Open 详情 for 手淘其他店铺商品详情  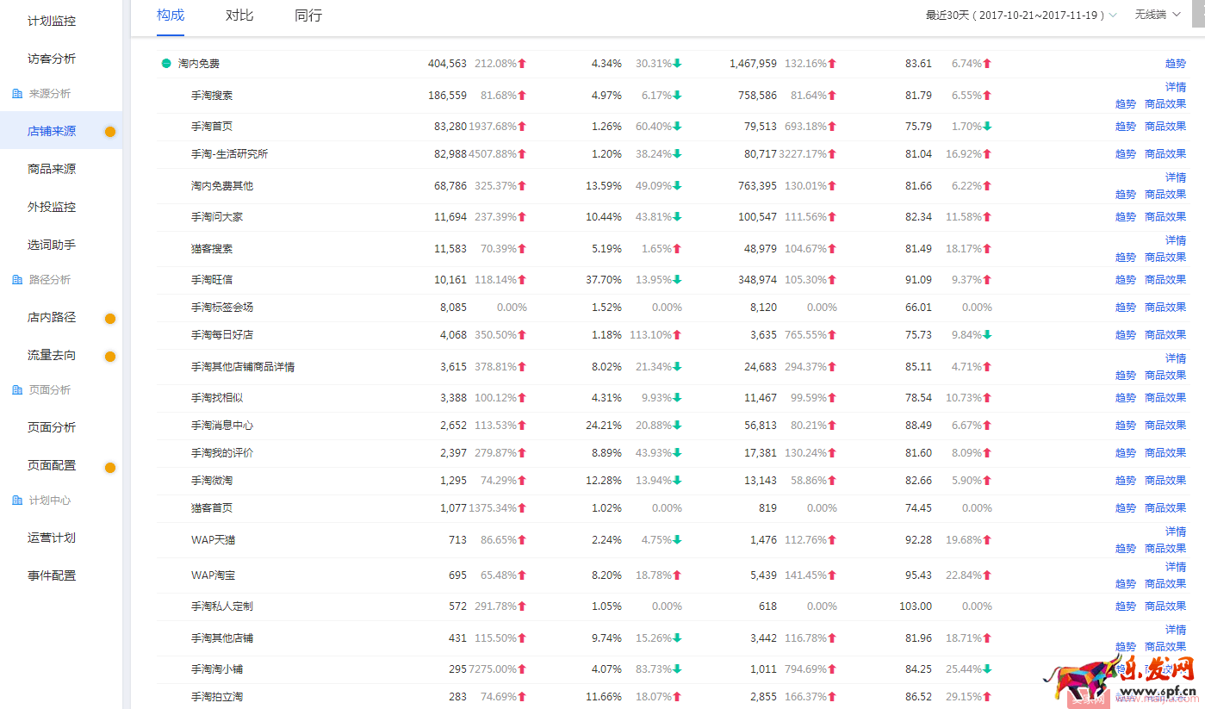pos(1175,358)
